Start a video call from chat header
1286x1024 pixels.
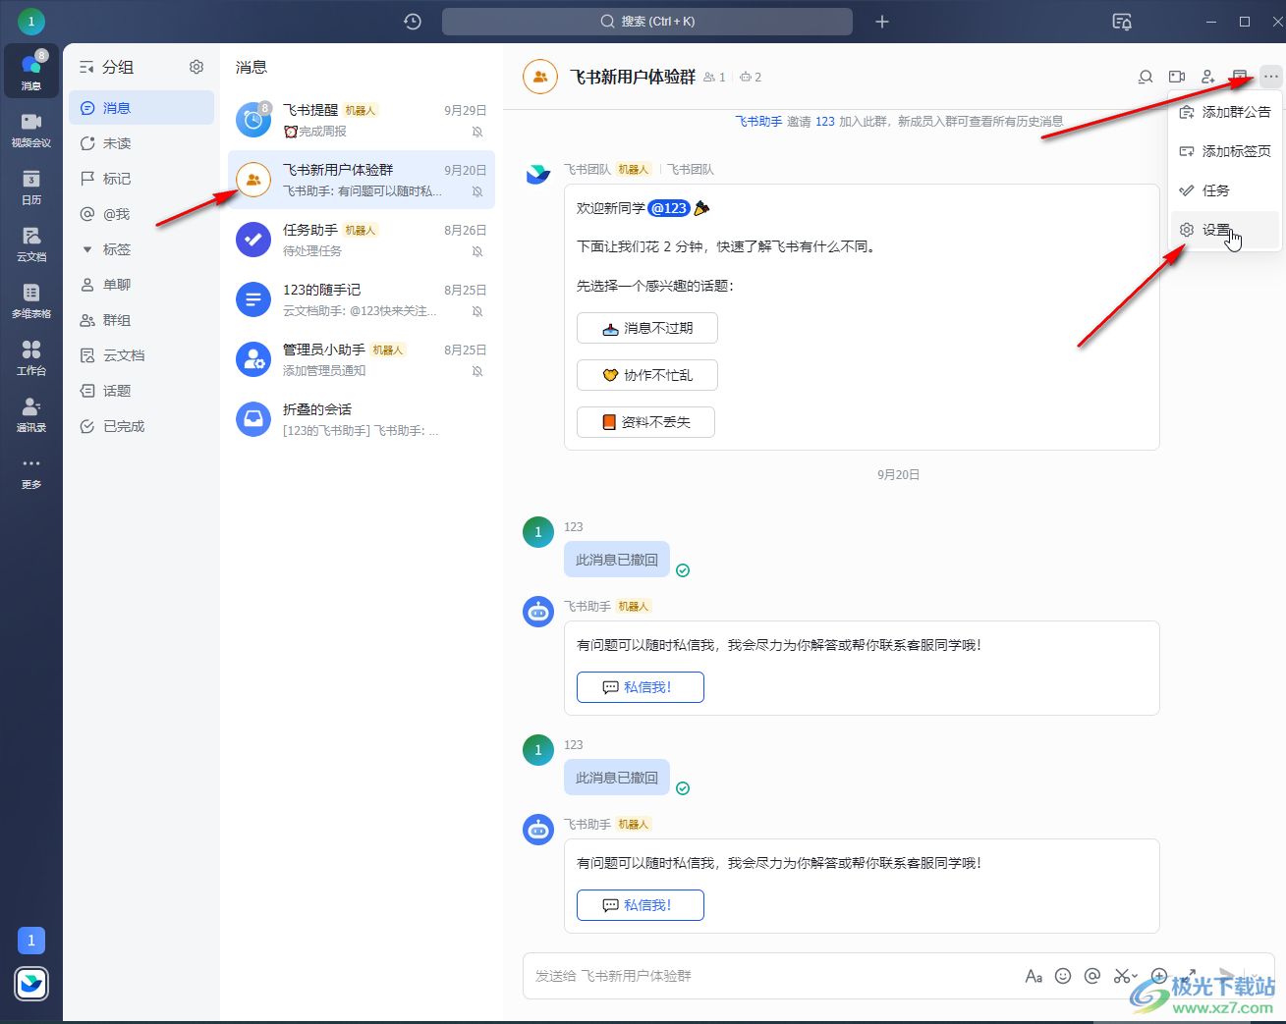1177,77
